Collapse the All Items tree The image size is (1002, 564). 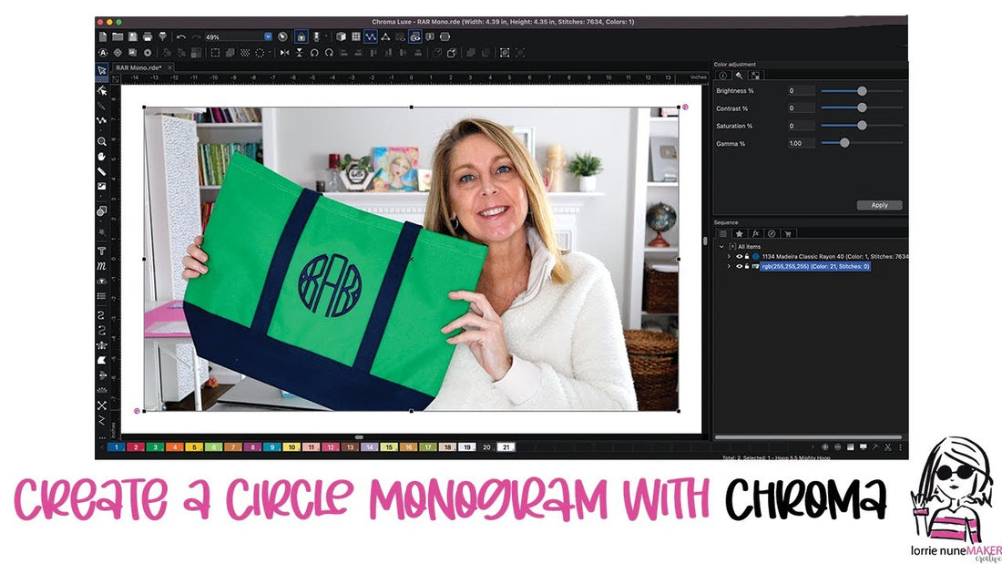point(721,246)
